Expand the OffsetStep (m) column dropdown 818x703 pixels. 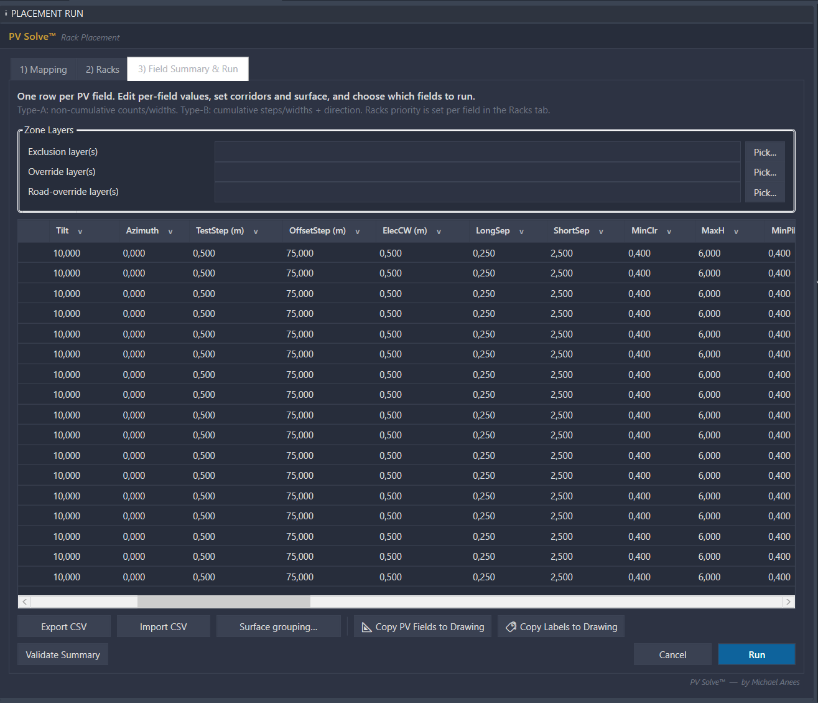click(x=358, y=232)
